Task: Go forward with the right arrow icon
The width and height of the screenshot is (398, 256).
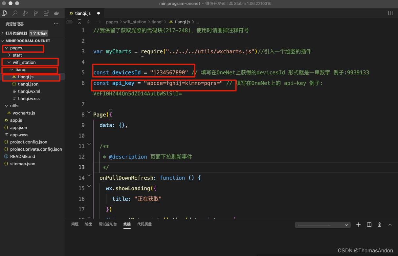Action: 99,22
